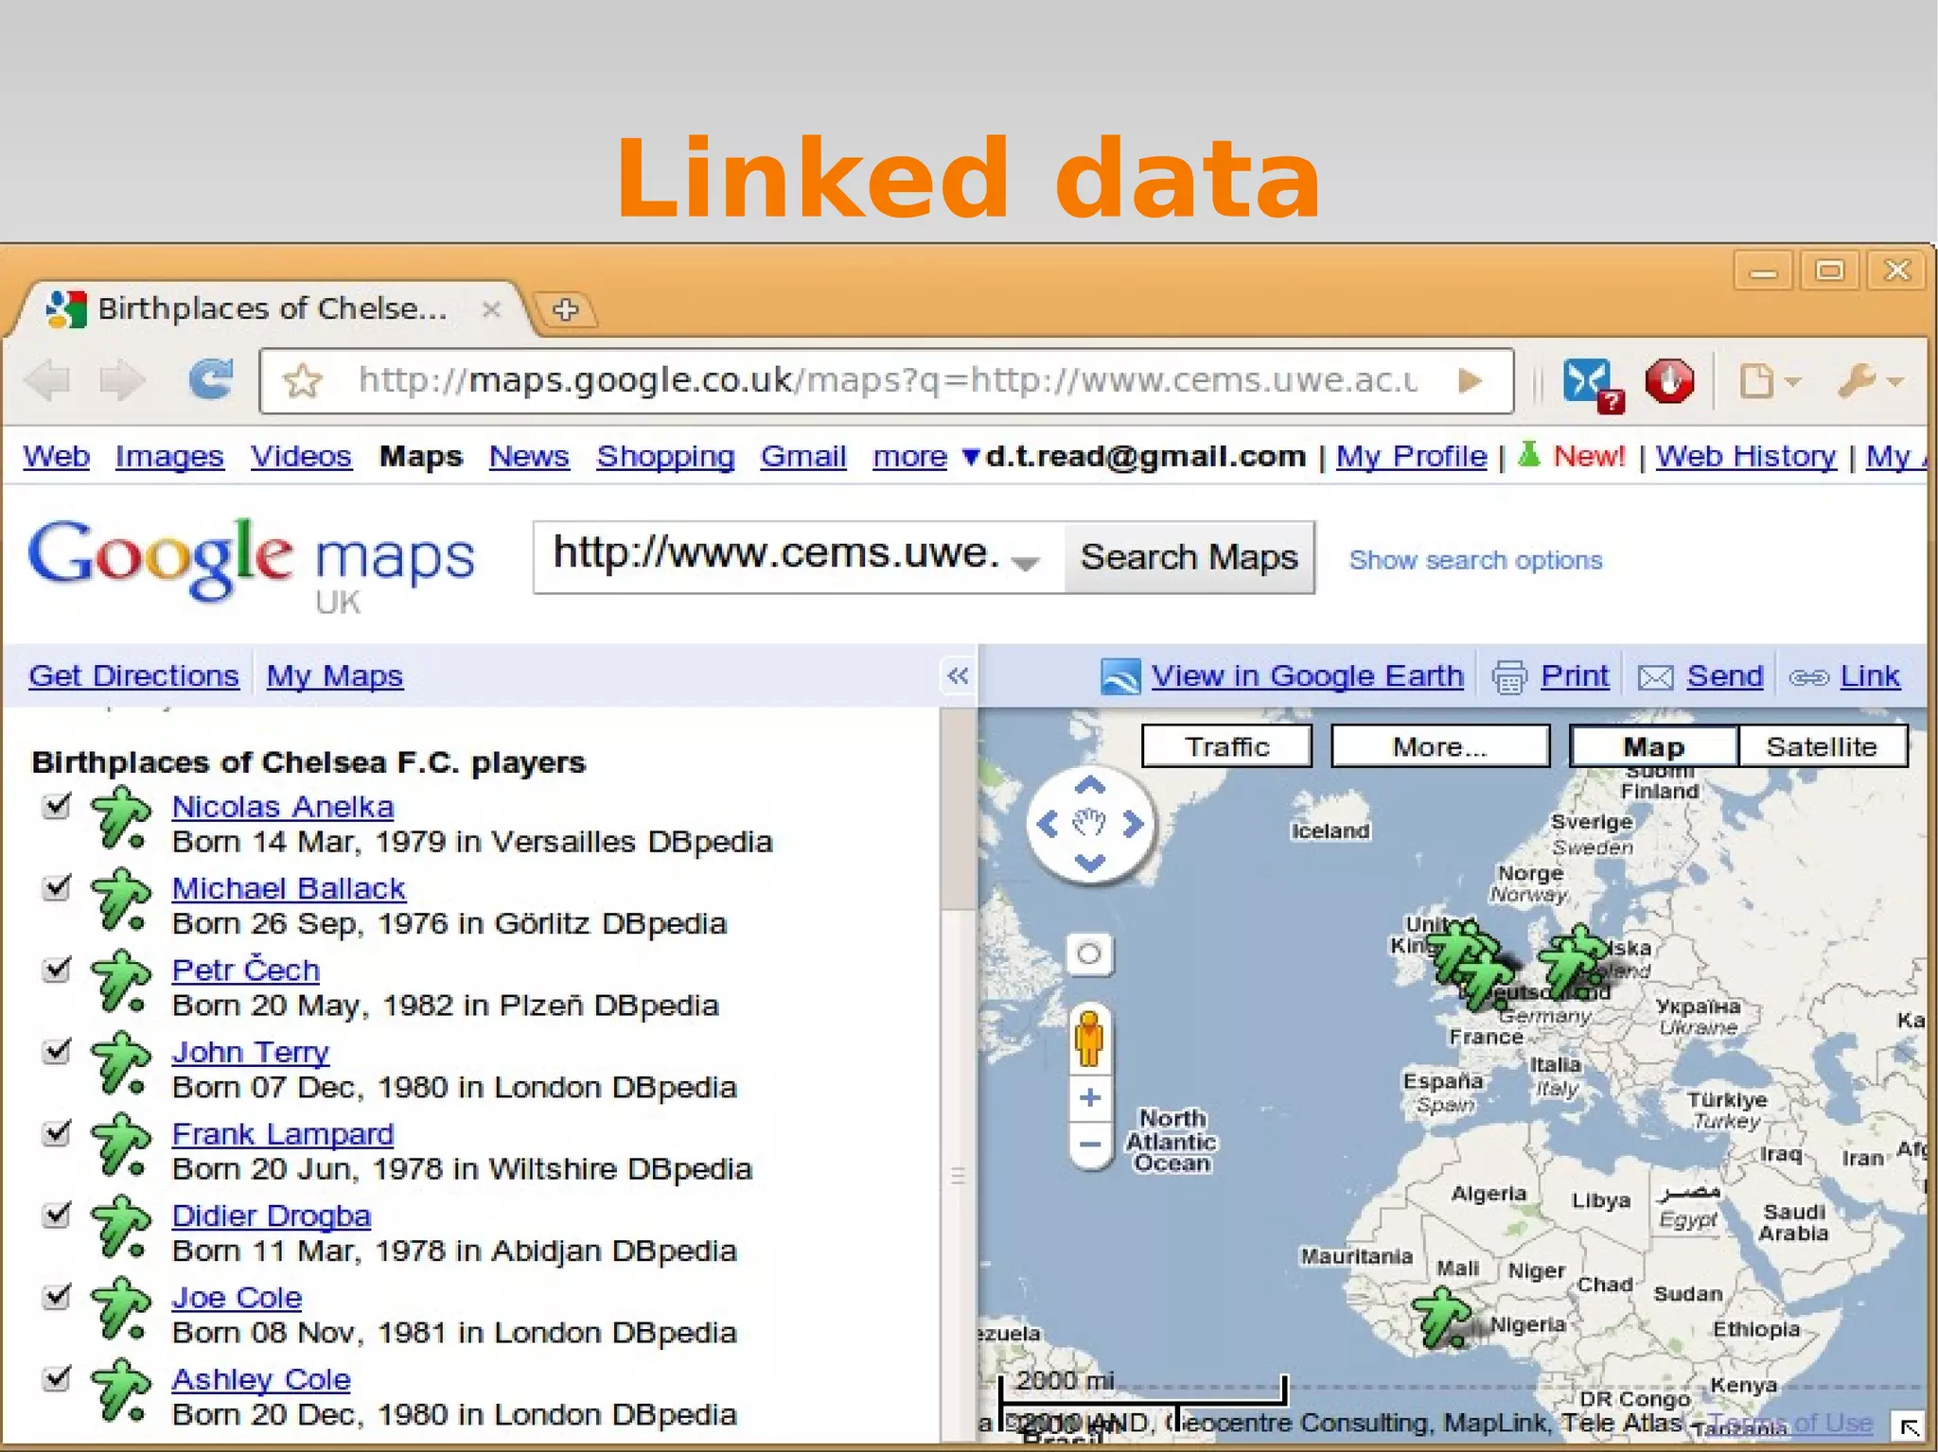Screen dimensions: 1938x1452
Task: Zoom in on the map
Action: [x=1090, y=1097]
